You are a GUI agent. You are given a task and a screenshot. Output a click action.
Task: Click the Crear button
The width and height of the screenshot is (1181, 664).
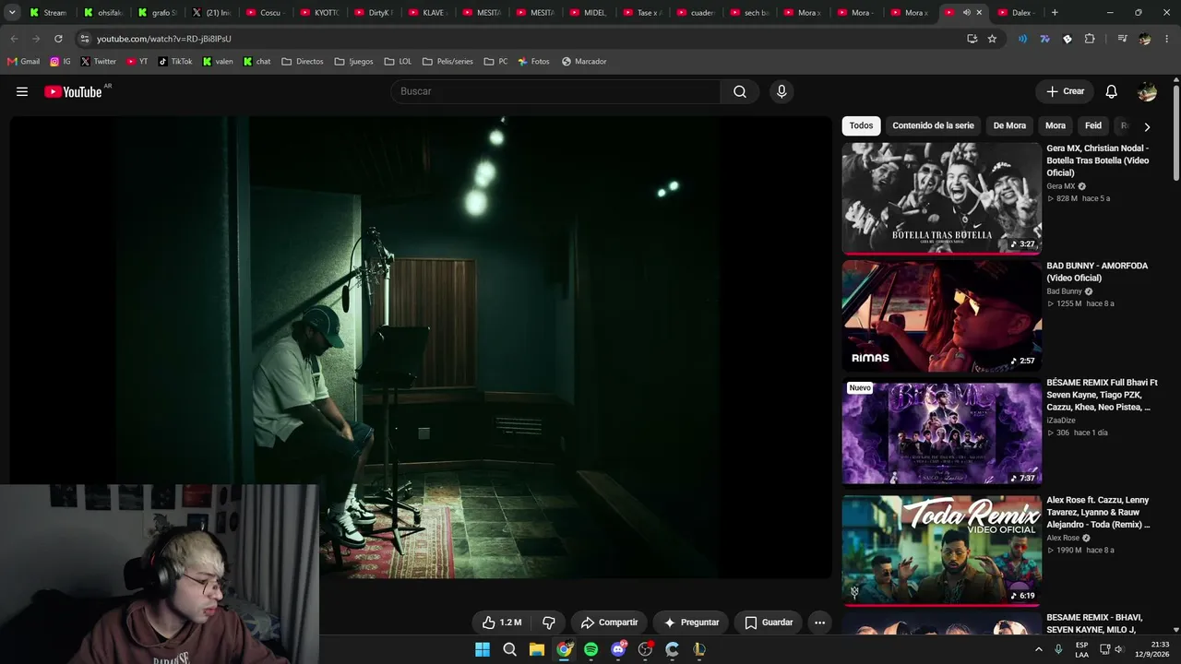[1065, 91]
